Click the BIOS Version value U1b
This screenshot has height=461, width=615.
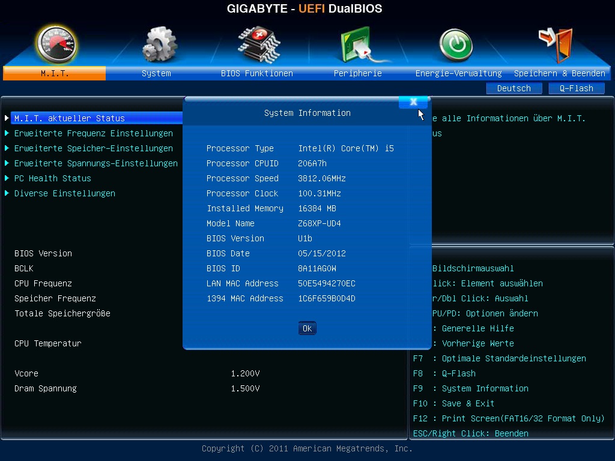tap(305, 238)
